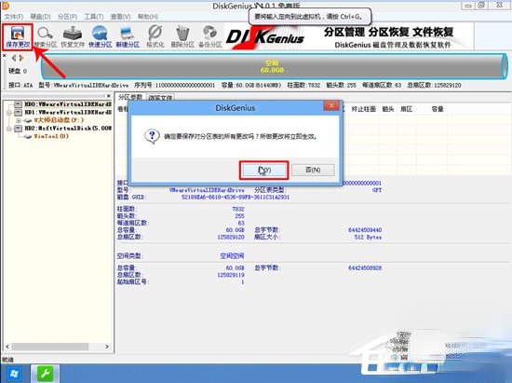Viewport: 512px width, 383px height.
Task: Click the HD0 hard disk icon in tree
Action: point(19,104)
